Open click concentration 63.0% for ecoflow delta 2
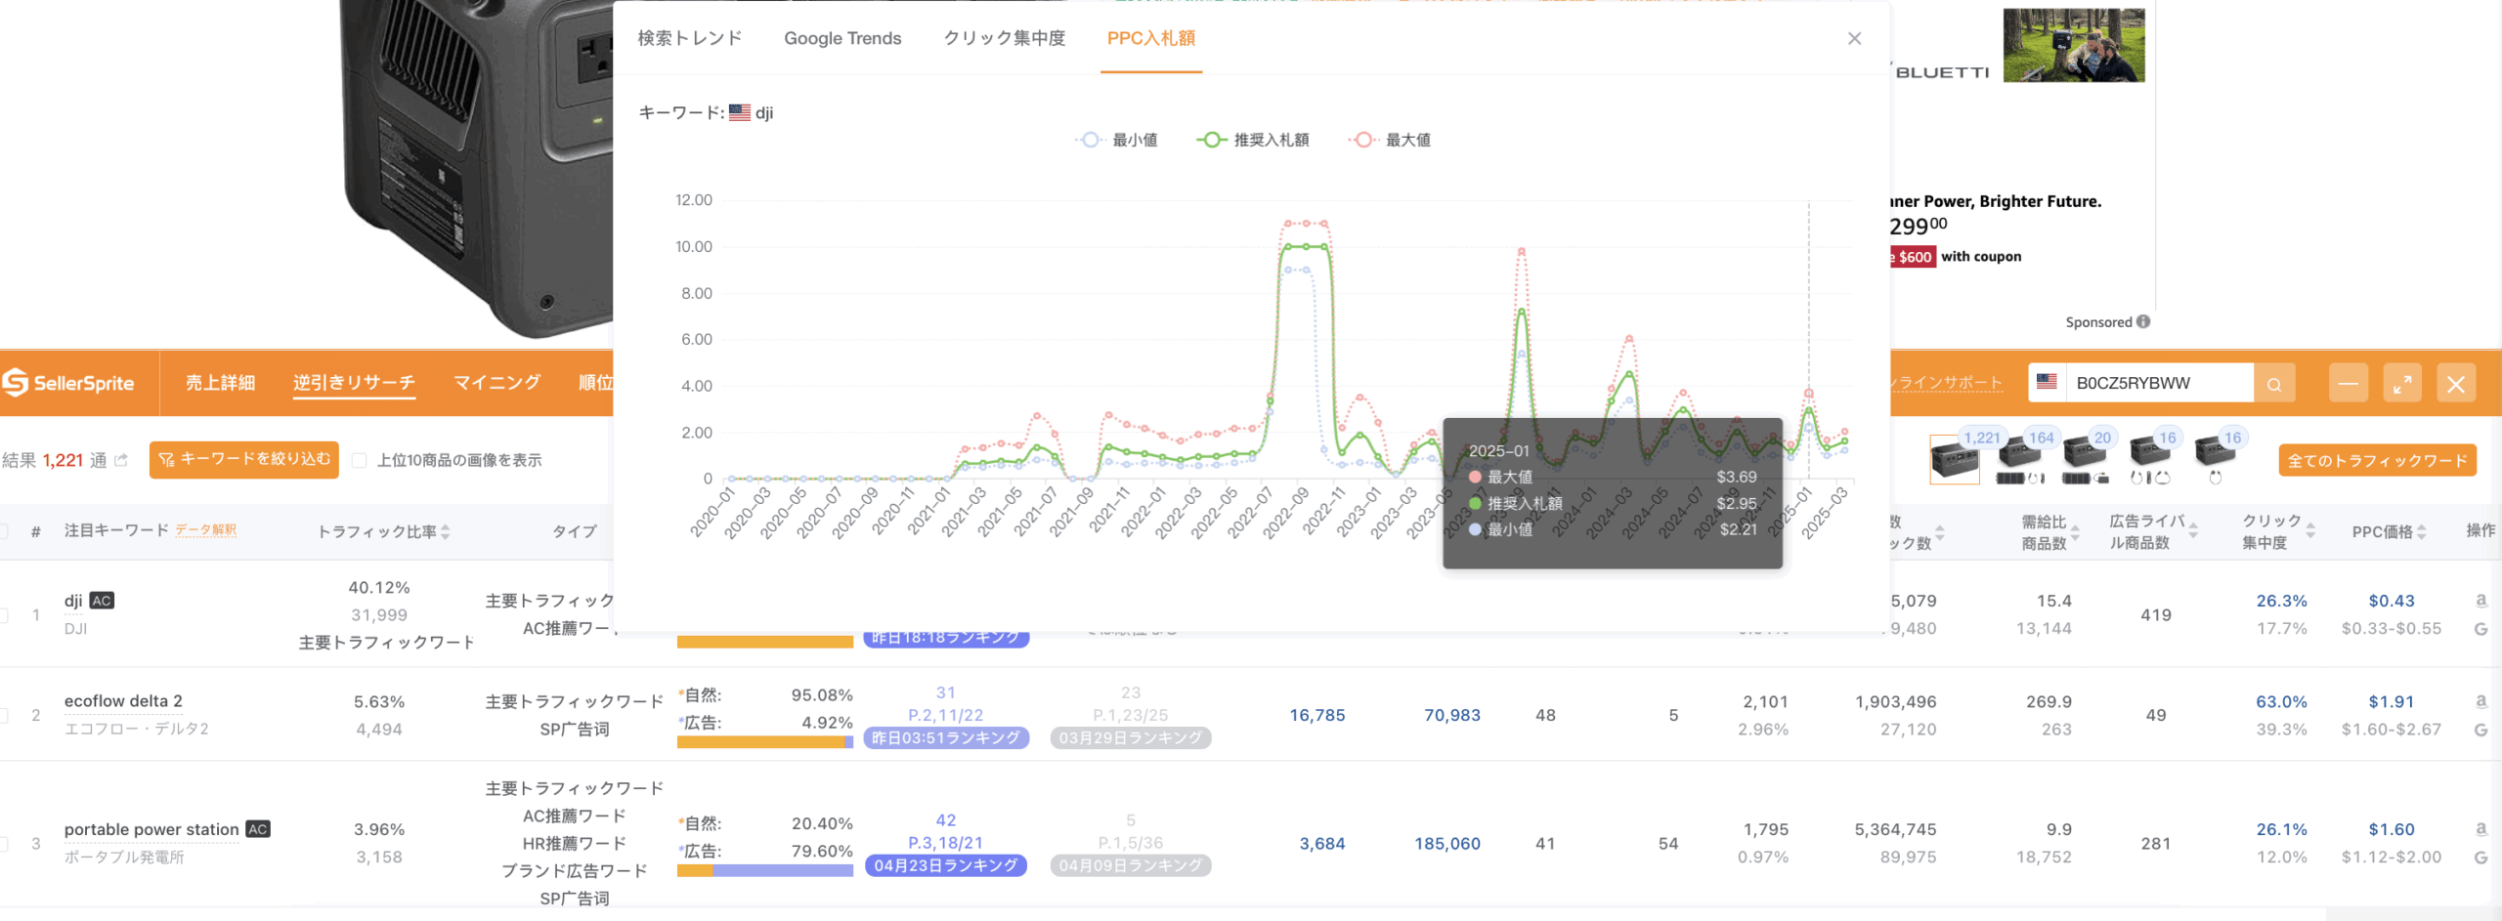The width and height of the screenshot is (2502, 921). (2281, 701)
